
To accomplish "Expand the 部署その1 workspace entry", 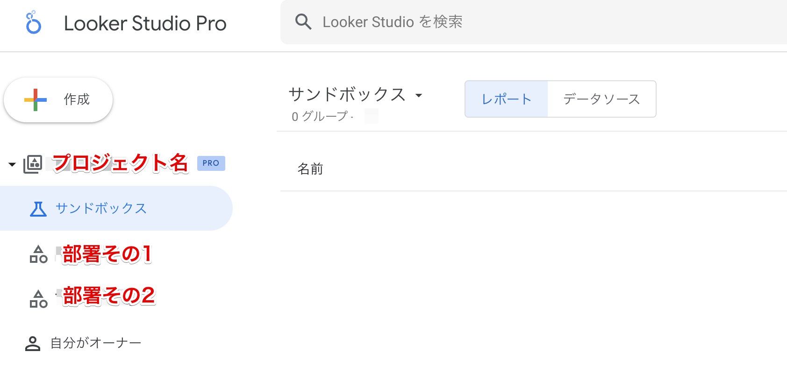I will coord(105,255).
